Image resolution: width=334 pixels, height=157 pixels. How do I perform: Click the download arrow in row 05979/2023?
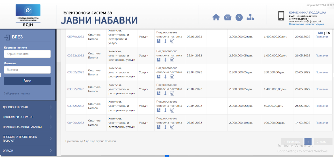click(x=165, y=41)
